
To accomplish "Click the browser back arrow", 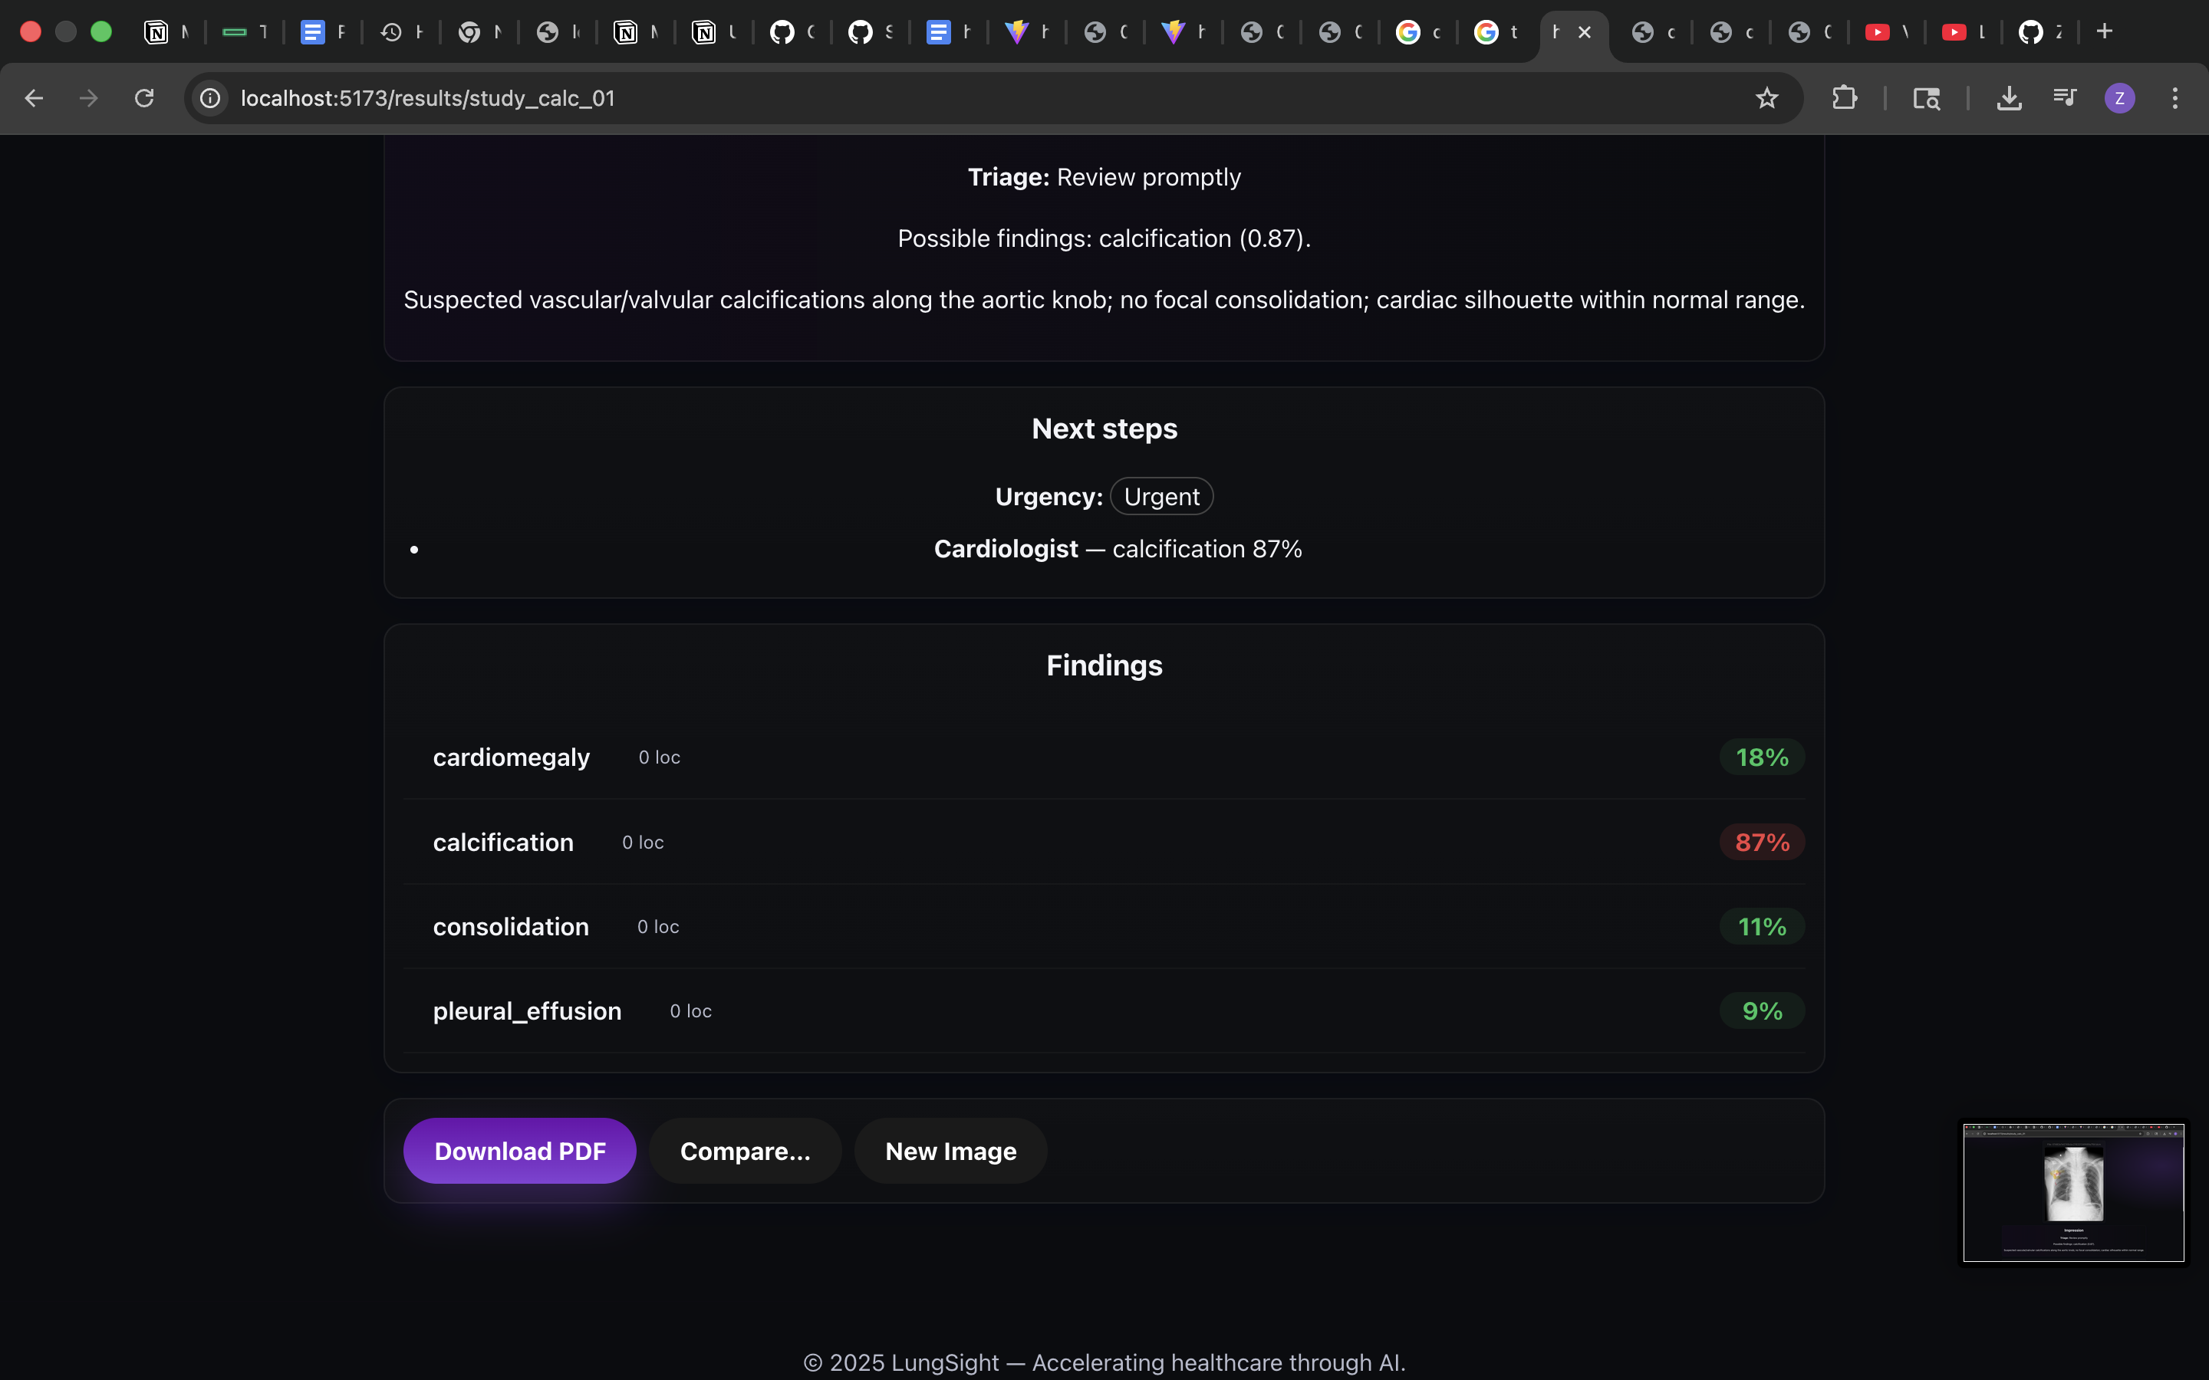I will coord(34,97).
